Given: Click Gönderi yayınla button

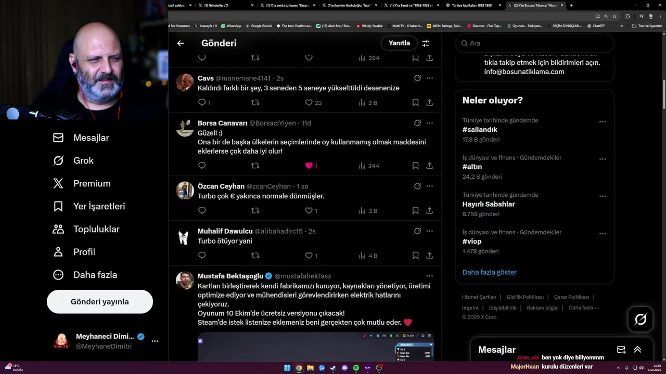Looking at the screenshot, I should click(100, 302).
